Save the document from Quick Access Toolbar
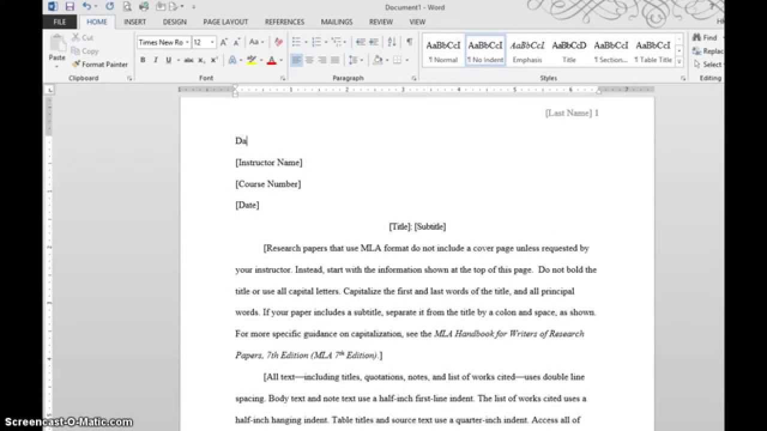This screenshot has height=431, width=767. [x=70, y=7]
